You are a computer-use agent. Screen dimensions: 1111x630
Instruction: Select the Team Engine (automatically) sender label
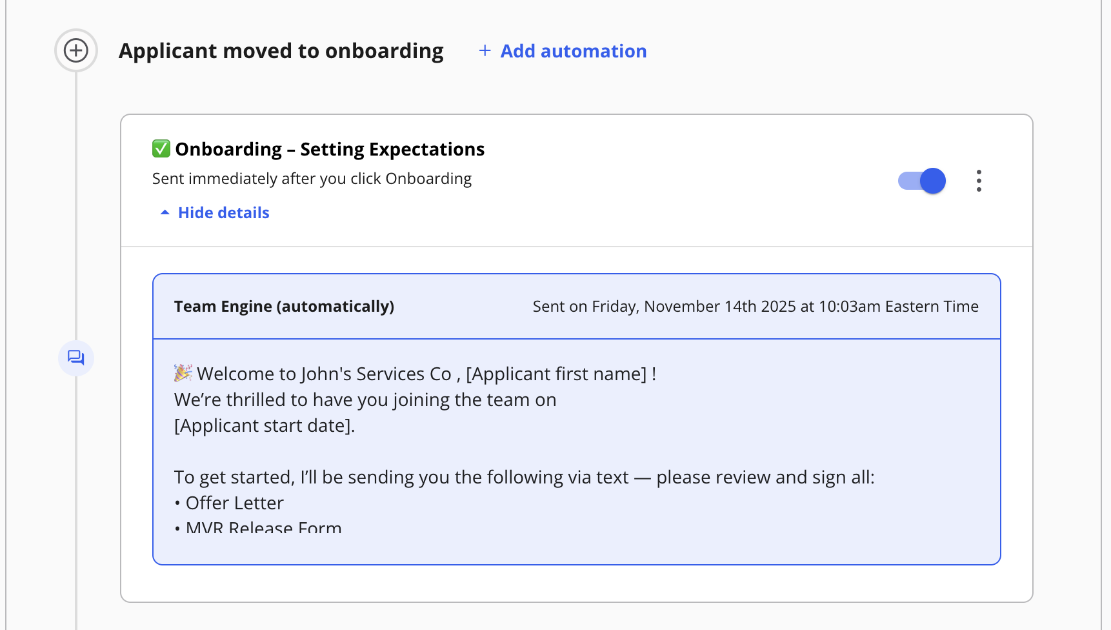284,307
